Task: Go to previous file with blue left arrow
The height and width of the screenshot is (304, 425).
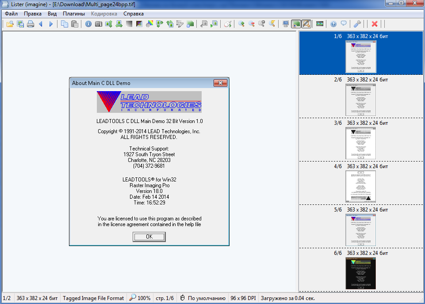Action: [41, 24]
